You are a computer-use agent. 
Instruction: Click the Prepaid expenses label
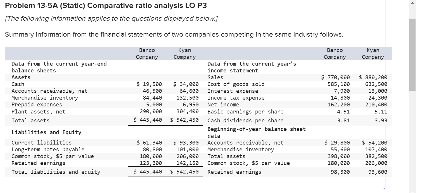(x=37, y=105)
